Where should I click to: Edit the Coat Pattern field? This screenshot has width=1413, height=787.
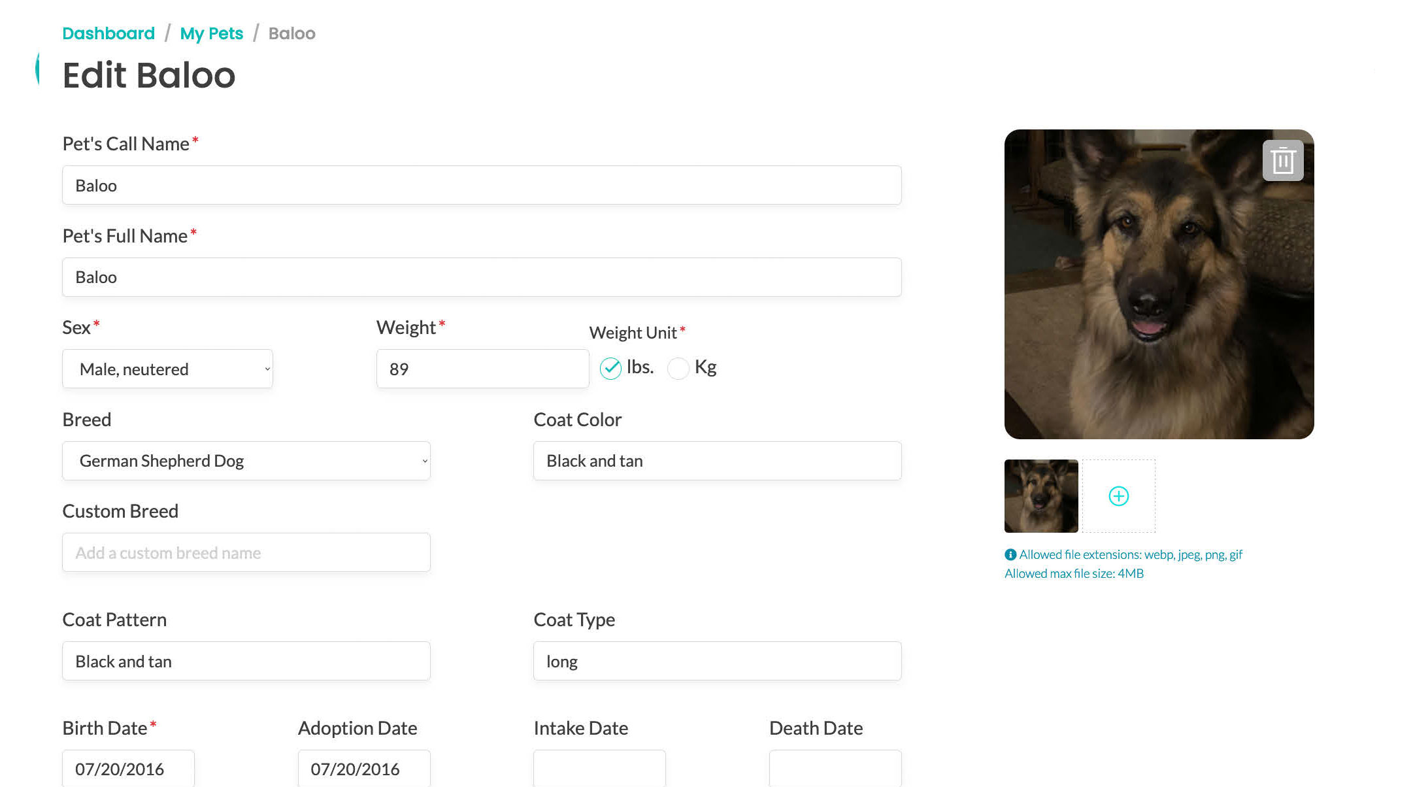pyautogui.click(x=246, y=661)
